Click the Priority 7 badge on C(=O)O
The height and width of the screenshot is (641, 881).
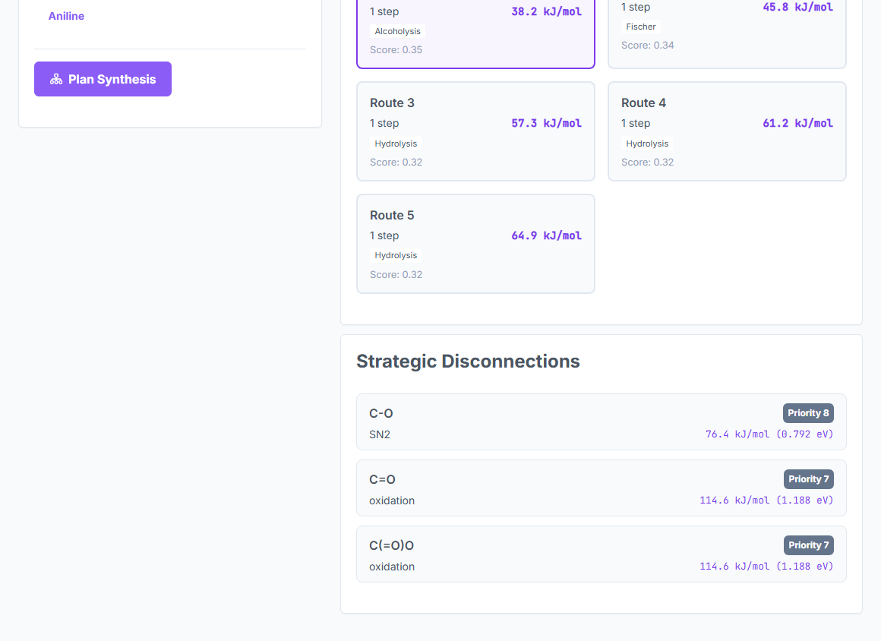809,545
